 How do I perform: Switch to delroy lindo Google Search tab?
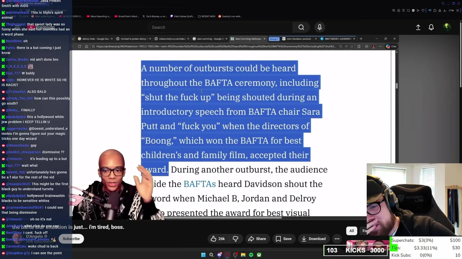pos(95,39)
